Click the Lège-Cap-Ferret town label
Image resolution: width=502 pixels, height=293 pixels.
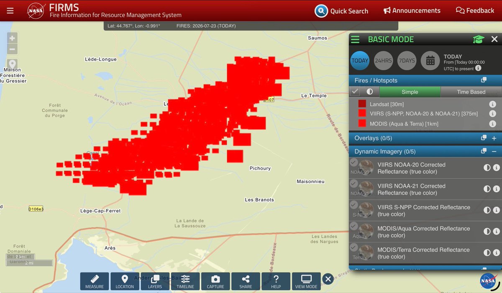point(100,211)
